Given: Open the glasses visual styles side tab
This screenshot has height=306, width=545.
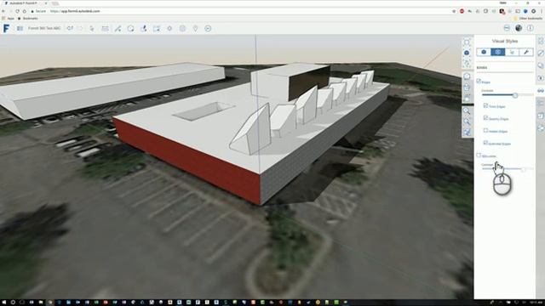Looking at the screenshot, I should point(541,91).
